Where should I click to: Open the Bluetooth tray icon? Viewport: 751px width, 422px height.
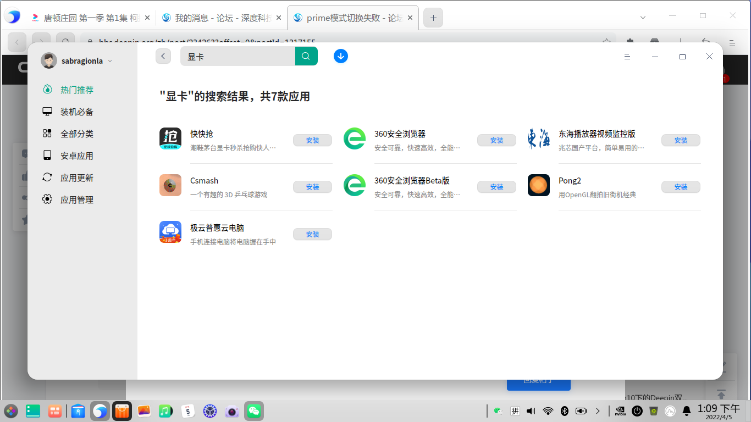[564, 411]
